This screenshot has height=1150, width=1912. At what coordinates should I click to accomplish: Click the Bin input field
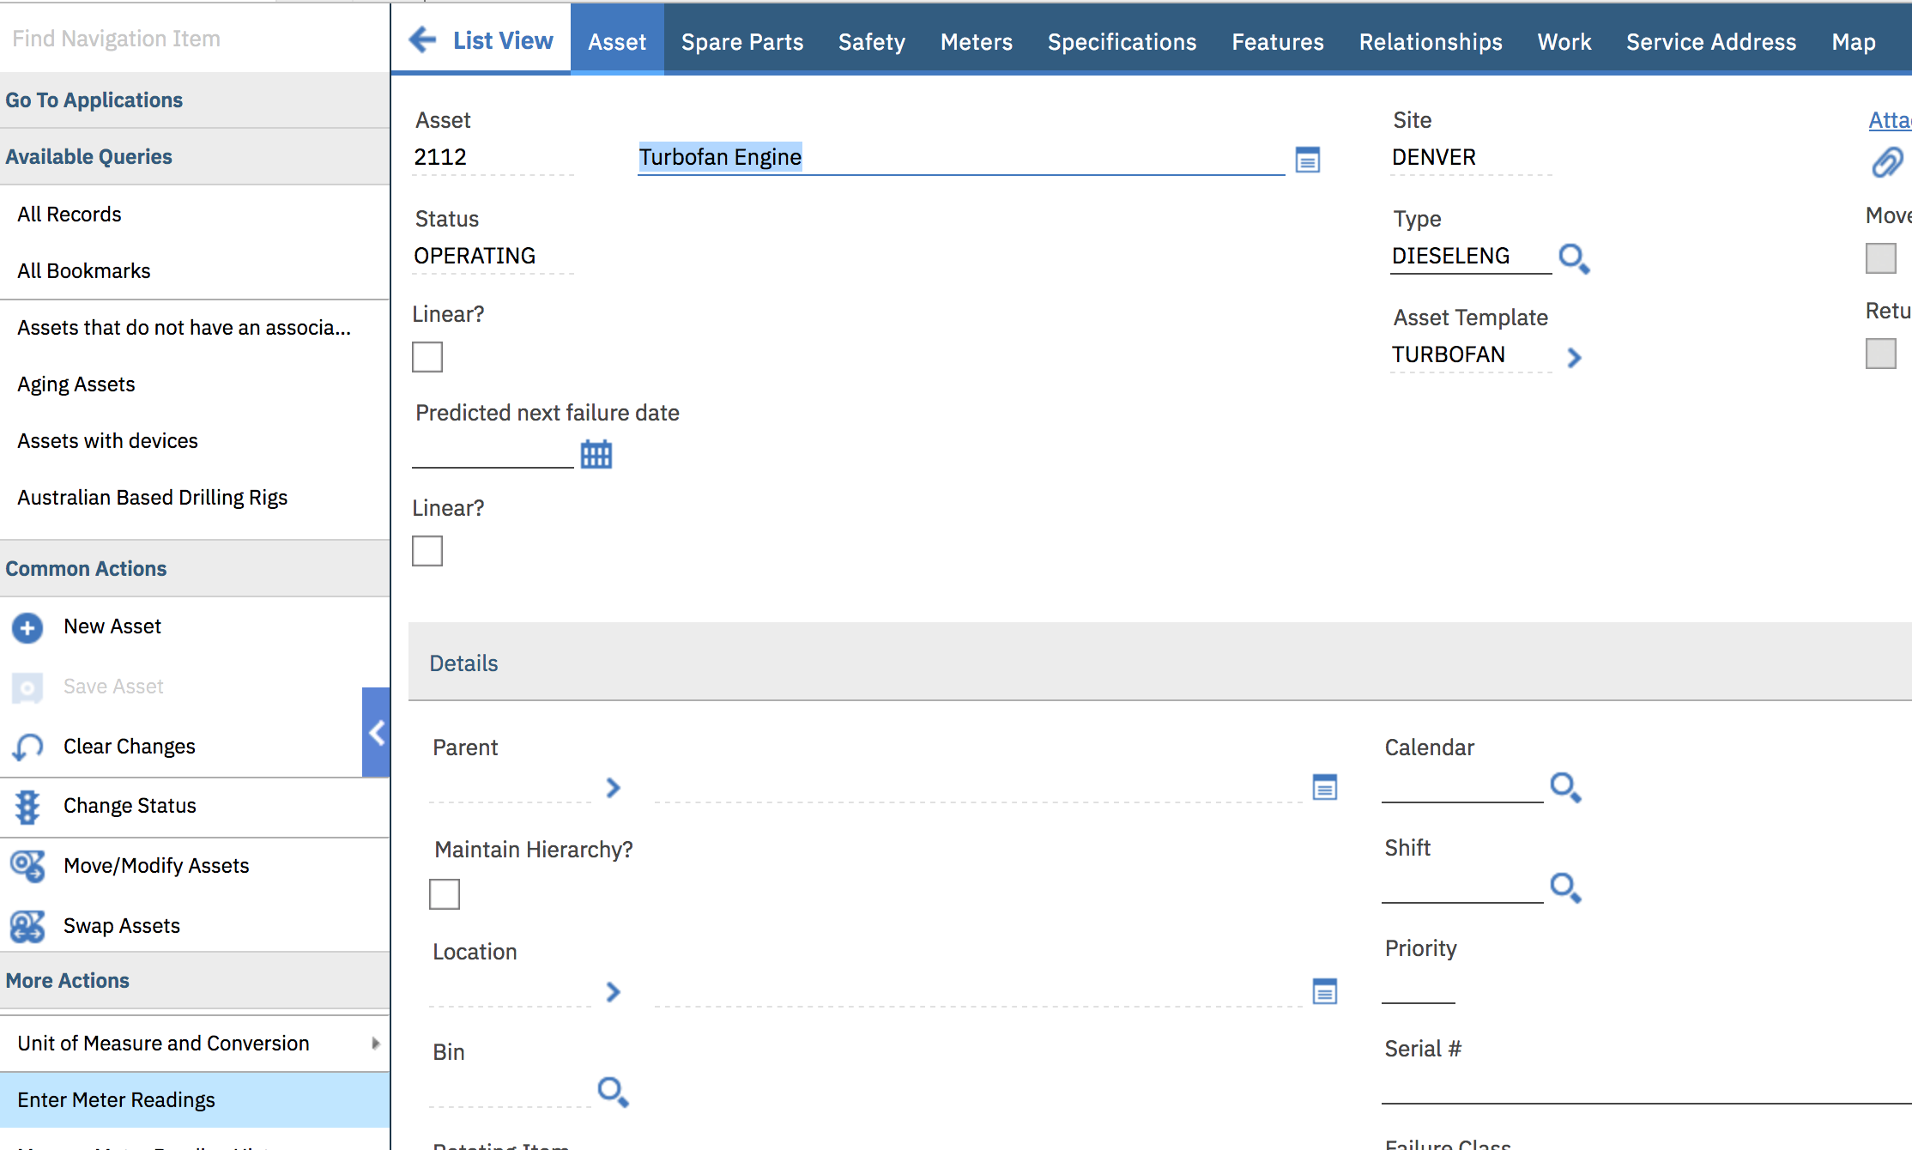(x=510, y=1092)
